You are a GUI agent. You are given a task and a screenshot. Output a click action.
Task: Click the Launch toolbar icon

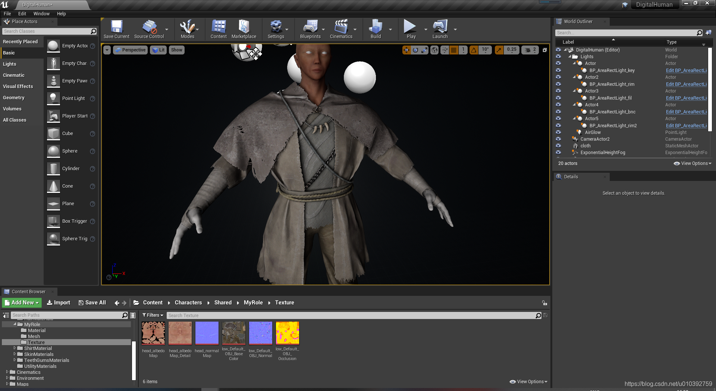[x=440, y=27]
